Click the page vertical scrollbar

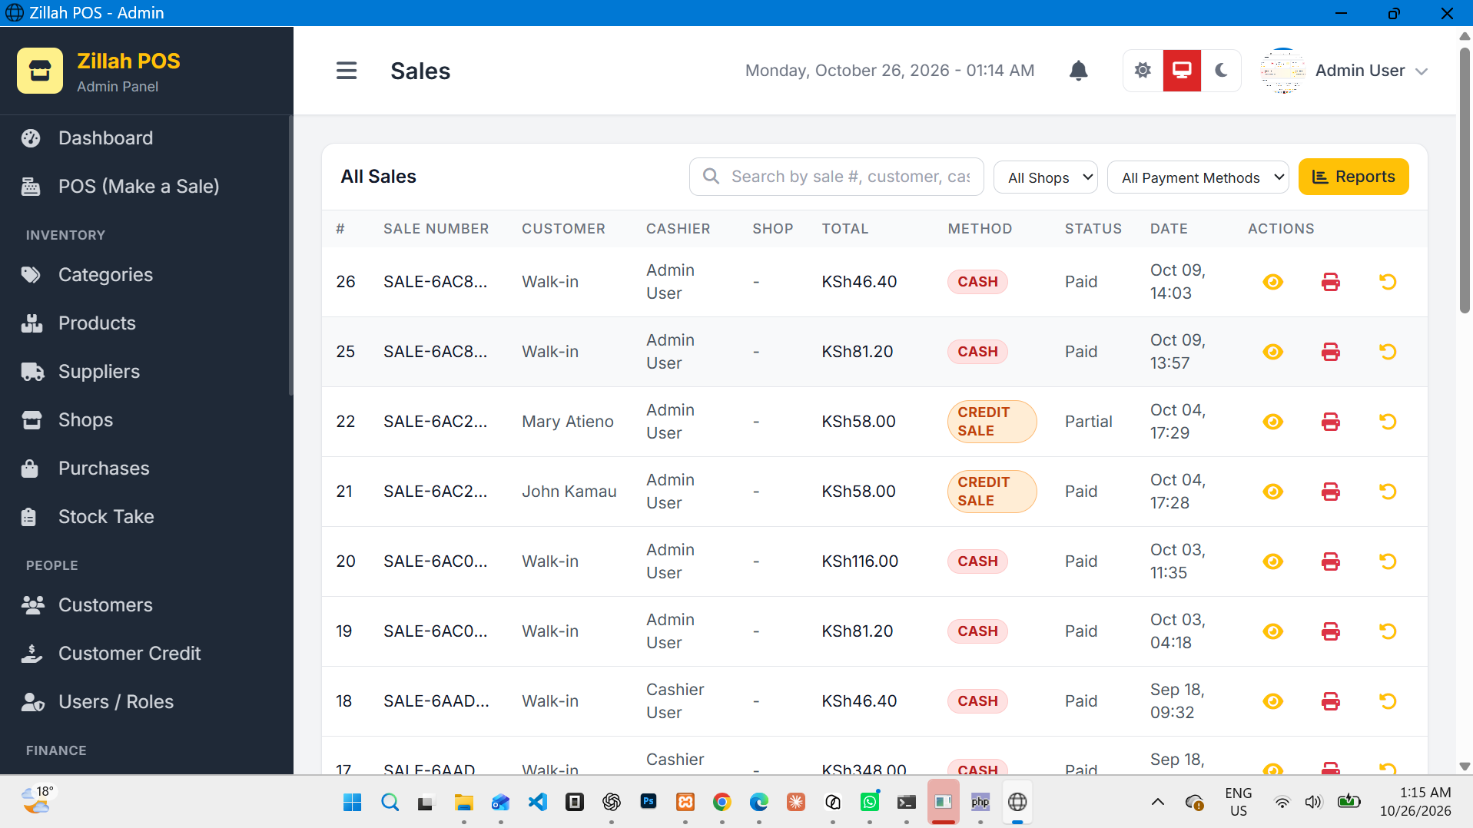tap(1465, 181)
